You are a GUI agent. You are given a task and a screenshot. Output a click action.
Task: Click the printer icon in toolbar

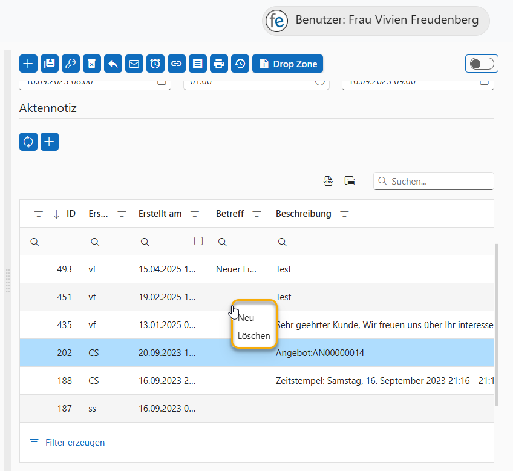[219, 64]
